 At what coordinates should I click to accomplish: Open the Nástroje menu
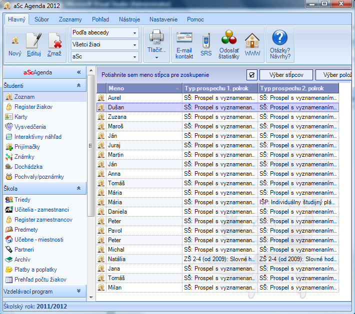click(129, 19)
